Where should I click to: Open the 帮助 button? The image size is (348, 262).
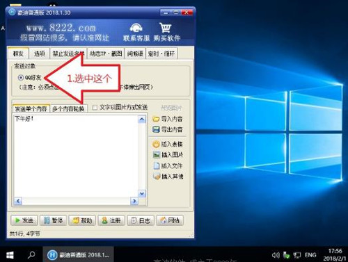click(82, 220)
